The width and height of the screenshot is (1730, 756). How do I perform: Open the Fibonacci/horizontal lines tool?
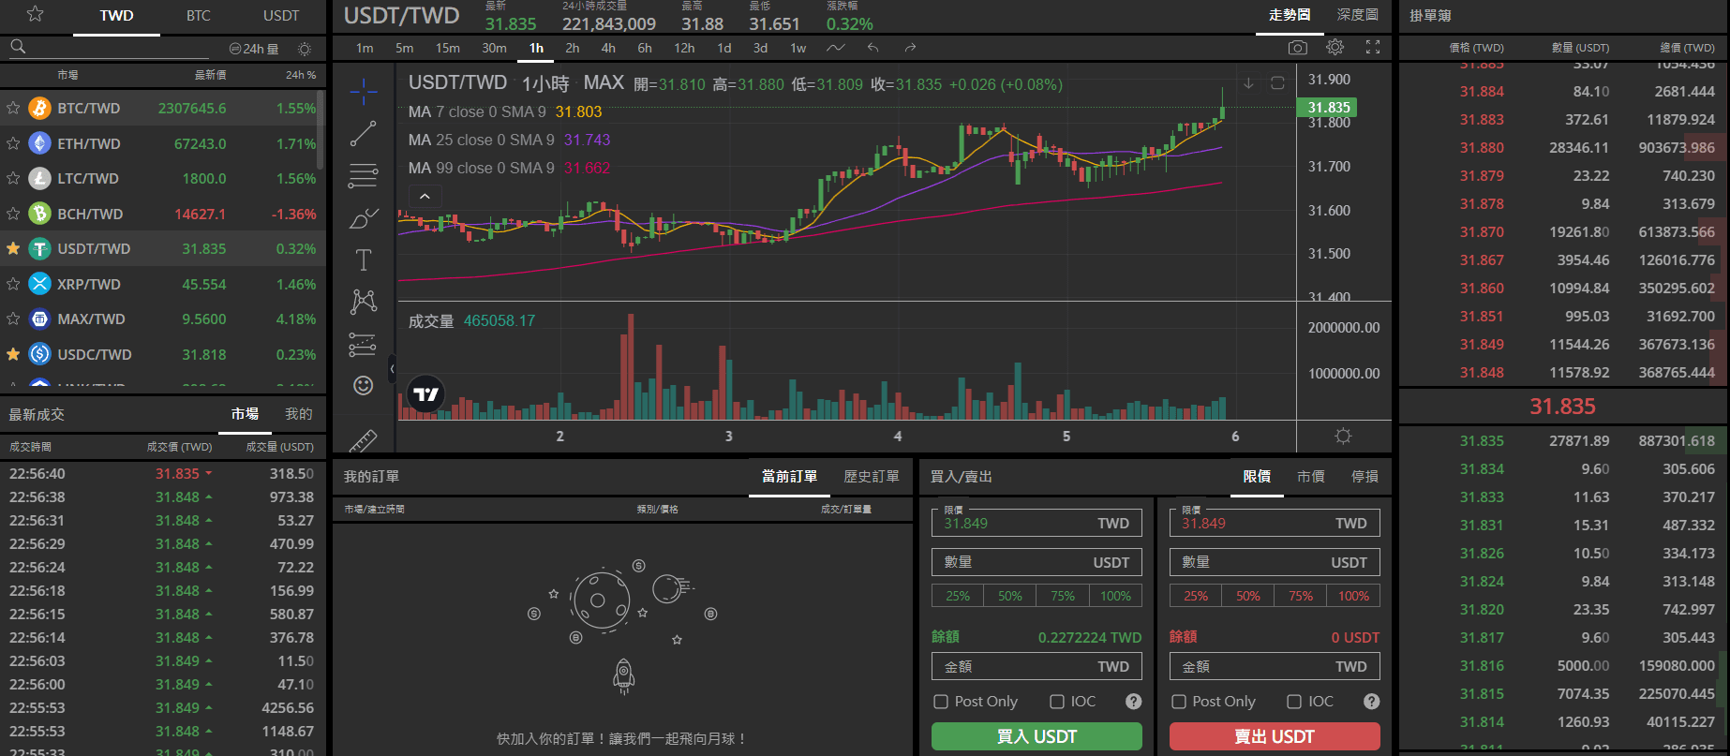pos(364,175)
